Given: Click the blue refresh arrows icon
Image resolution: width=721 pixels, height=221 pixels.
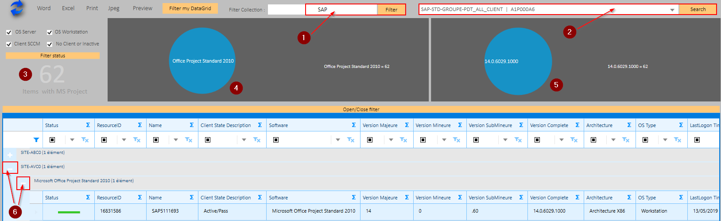Looking at the screenshot, I should coord(17,8).
